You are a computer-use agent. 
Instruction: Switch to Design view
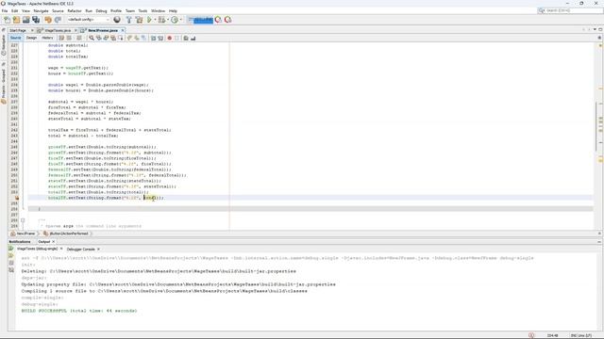tap(31, 38)
